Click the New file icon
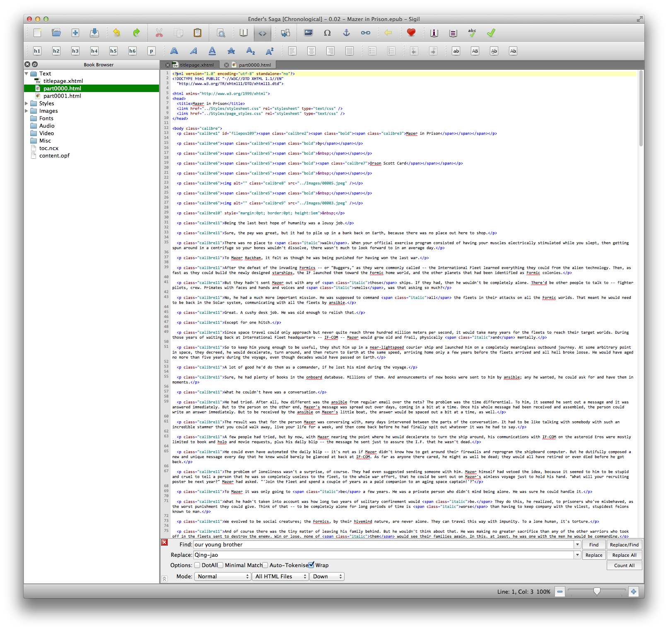This screenshot has height=631, width=668. point(37,33)
